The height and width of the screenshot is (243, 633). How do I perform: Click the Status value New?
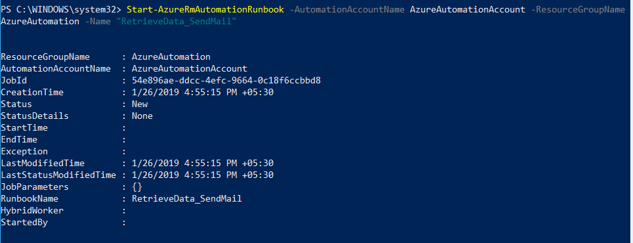pyautogui.click(x=140, y=104)
